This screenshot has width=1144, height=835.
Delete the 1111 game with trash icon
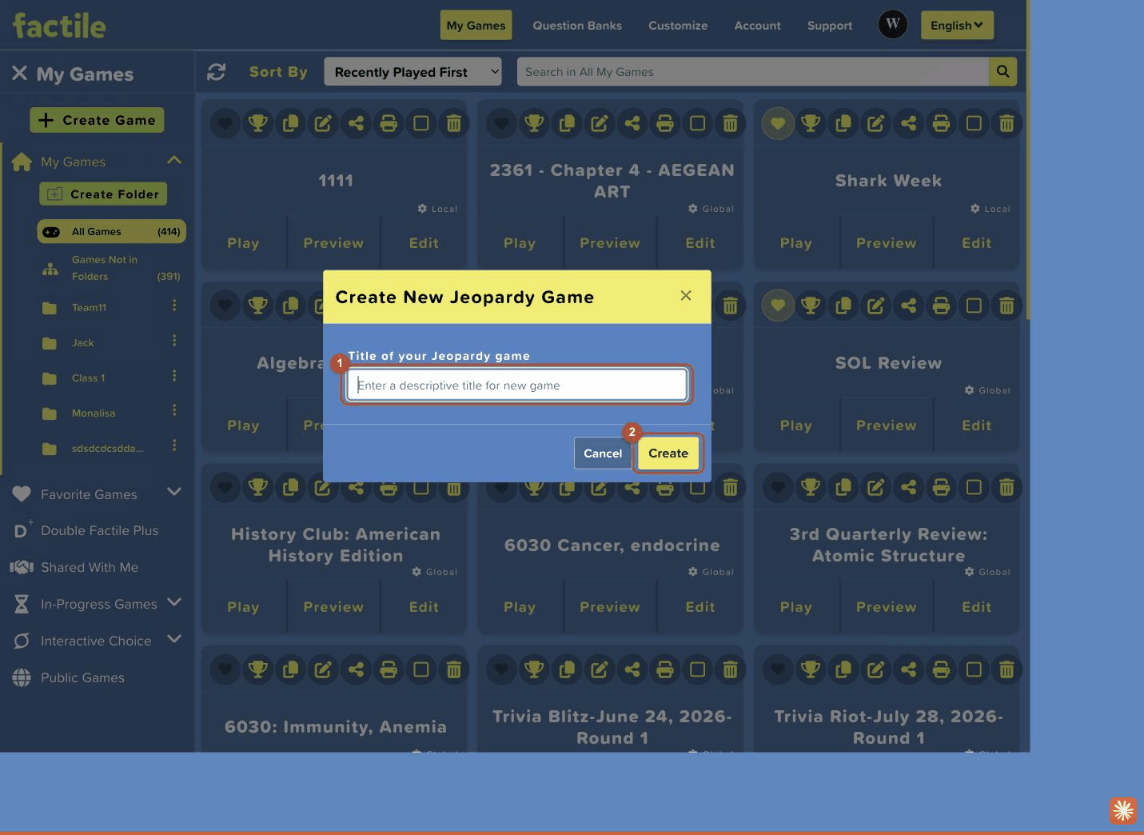coord(453,123)
